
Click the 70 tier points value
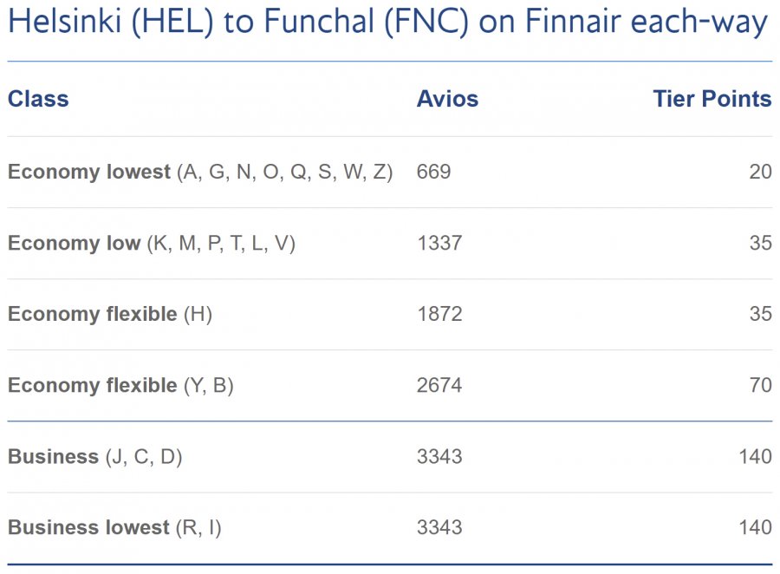click(760, 385)
